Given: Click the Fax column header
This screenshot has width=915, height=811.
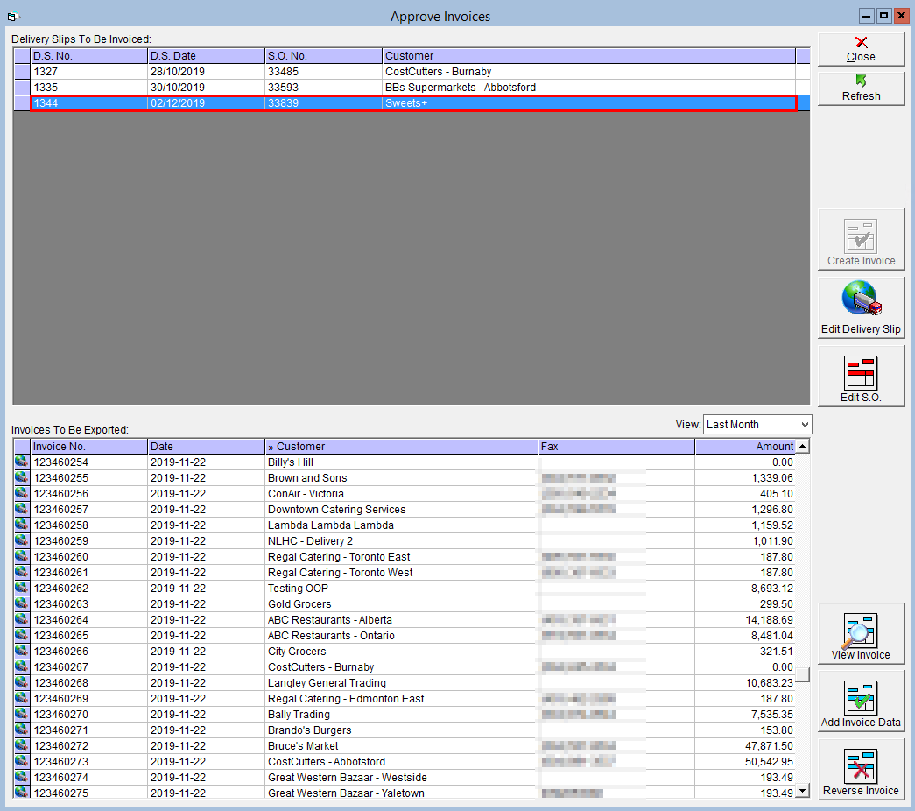Looking at the screenshot, I should (x=616, y=446).
